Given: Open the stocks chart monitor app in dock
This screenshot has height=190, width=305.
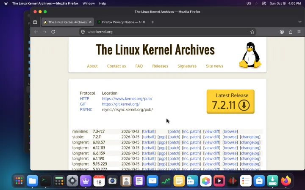Looking at the screenshot, I should coord(166,181).
